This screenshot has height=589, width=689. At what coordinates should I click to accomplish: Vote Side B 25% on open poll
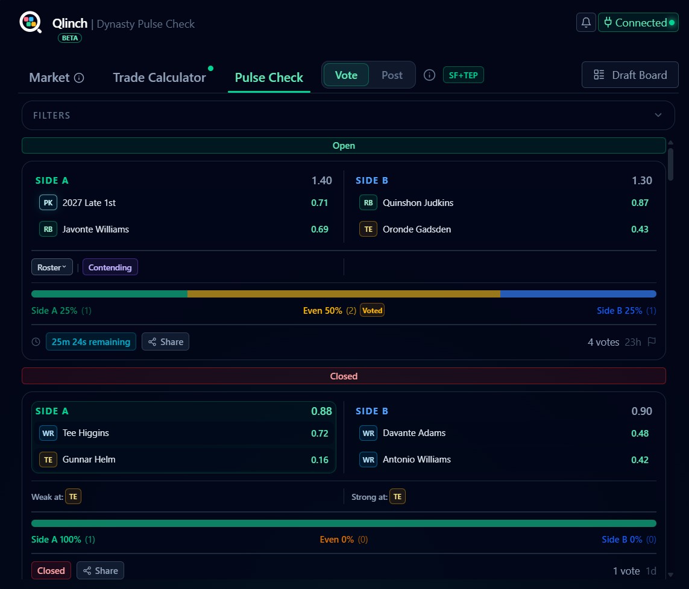(x=626, y=311)
